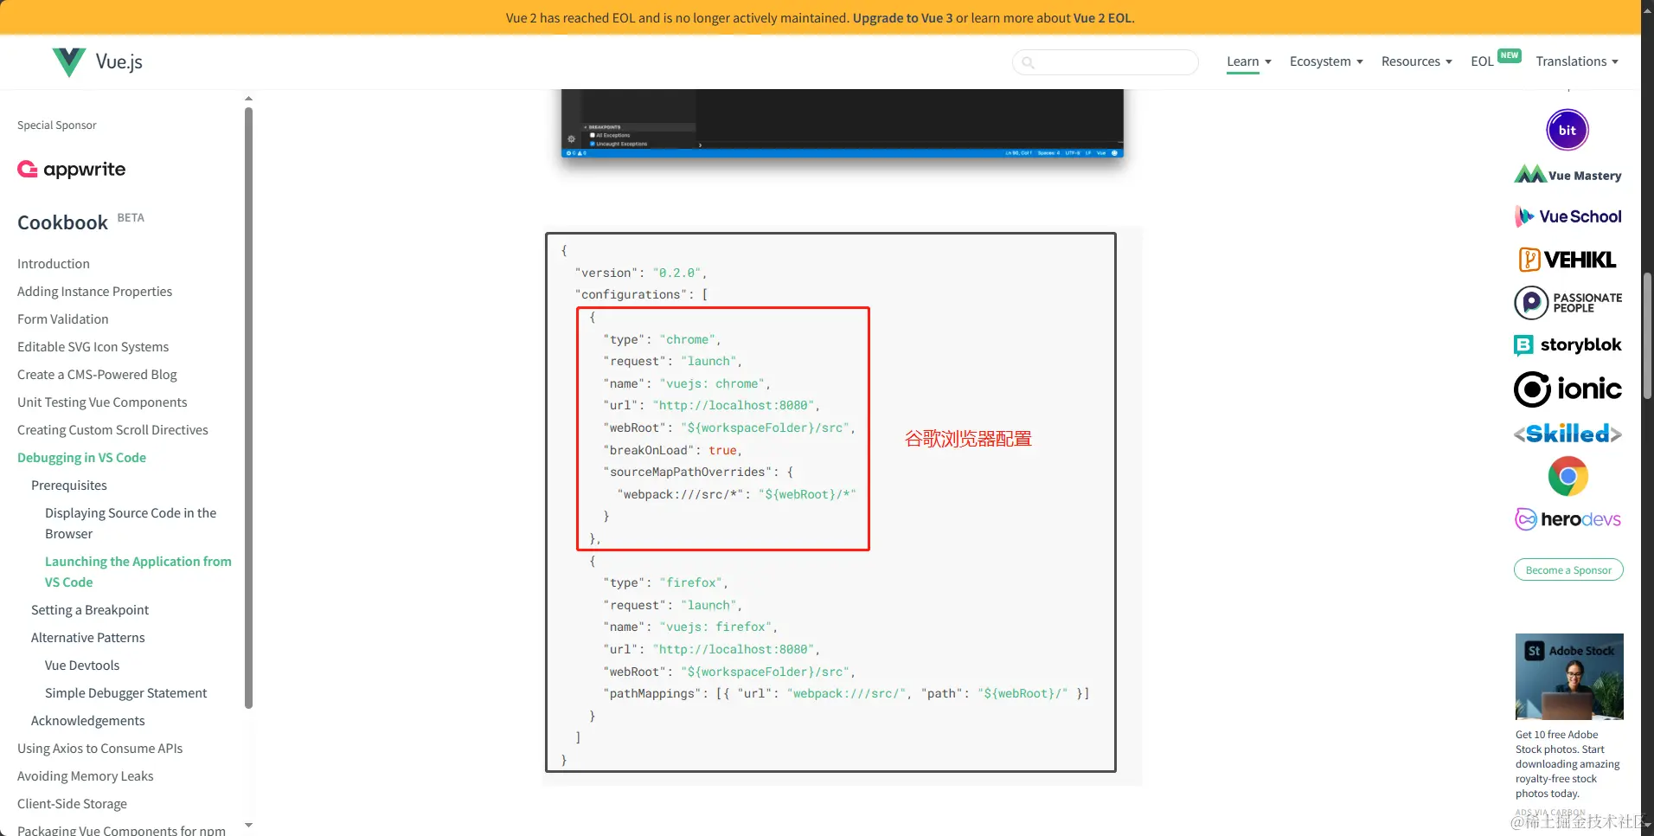
Task: Open the bit sponsor logo
Action: [x=1567, y=130]
